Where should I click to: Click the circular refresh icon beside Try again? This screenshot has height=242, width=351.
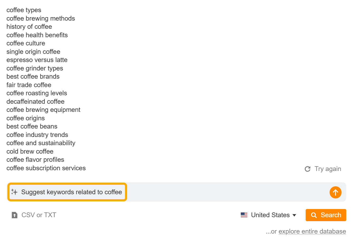(x=307, y=169)
